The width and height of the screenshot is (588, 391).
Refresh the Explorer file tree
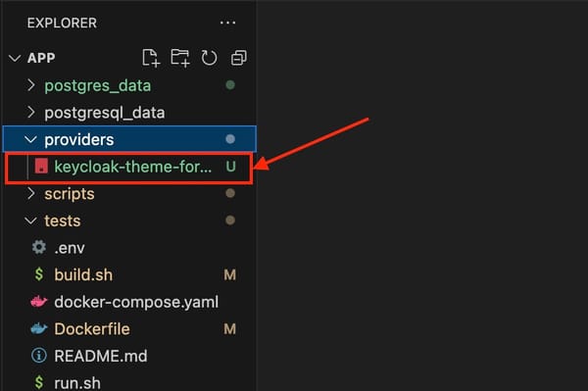click(209, 58)
